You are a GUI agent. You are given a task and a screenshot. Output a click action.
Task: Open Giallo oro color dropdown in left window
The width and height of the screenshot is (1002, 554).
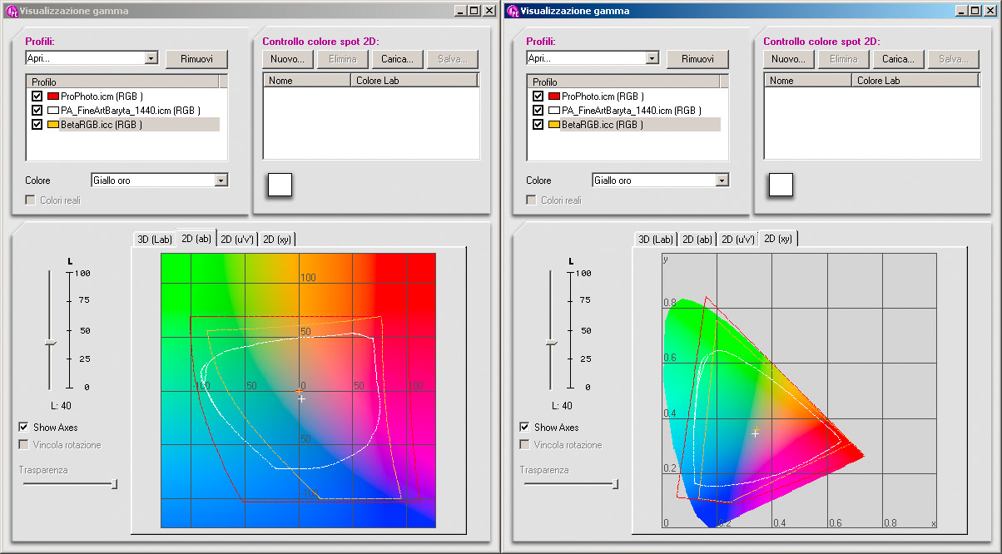pyautogui.click(x=221, y=181)
